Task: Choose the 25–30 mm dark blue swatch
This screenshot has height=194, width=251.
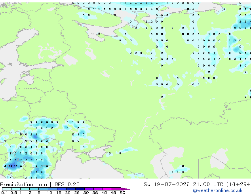Action: [x=80, y=189]
